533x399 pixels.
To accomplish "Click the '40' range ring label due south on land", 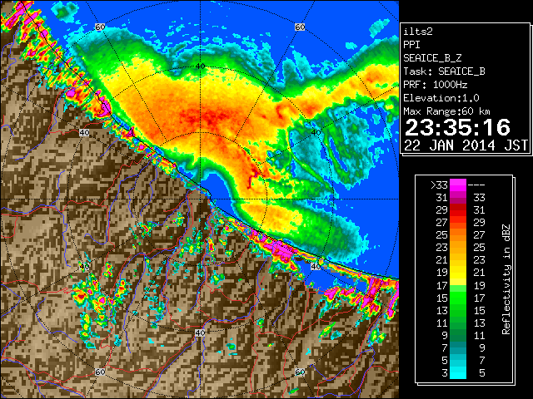I will 200,332.
